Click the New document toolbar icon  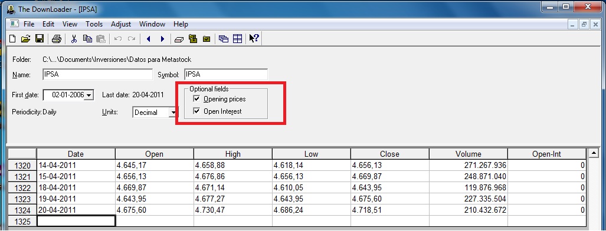(12, 39)
